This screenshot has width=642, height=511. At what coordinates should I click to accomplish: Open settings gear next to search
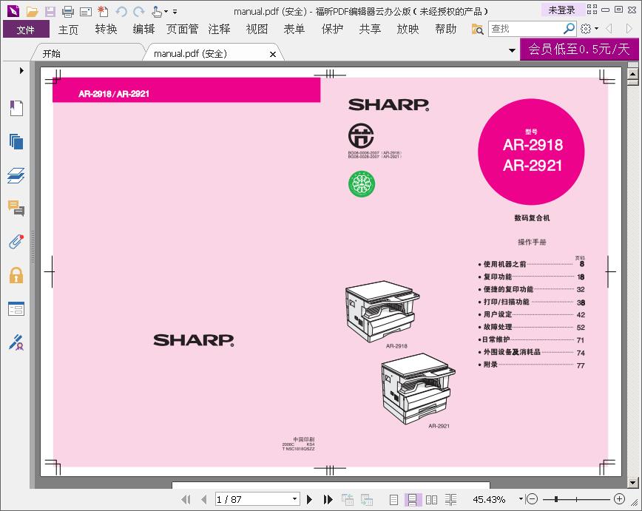click(x=586, y=29)
